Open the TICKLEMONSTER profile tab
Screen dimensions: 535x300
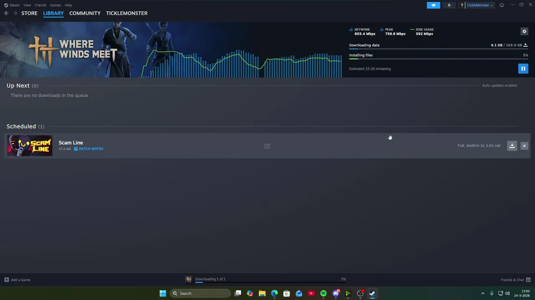tap(127, 13)
